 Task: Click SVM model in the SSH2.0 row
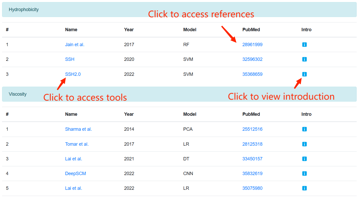click(x=188, y=74)
